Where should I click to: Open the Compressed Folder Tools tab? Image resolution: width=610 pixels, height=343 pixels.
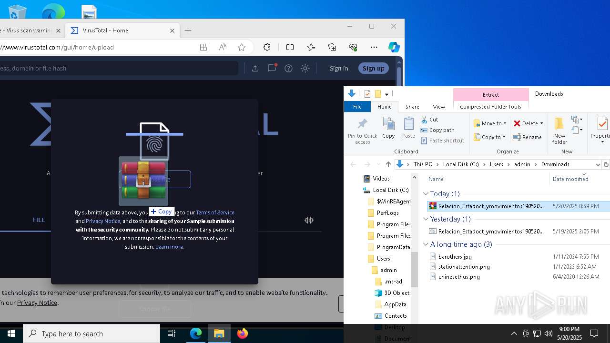tap(490, 107)
